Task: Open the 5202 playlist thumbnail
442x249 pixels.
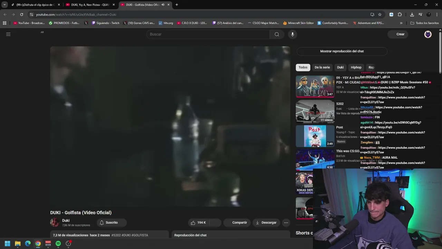Action: [x=315, y=112]
